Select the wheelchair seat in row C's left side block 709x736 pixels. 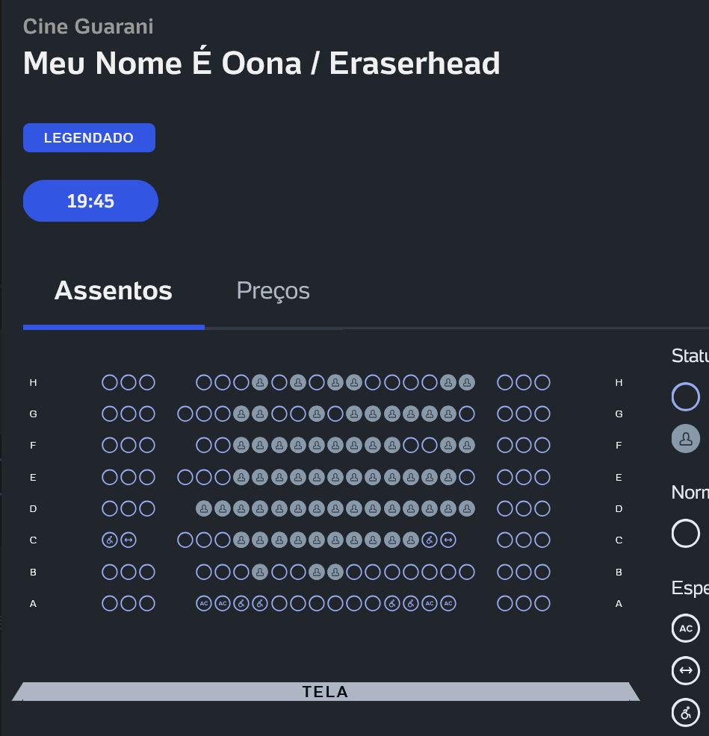[x=110, y=540]
